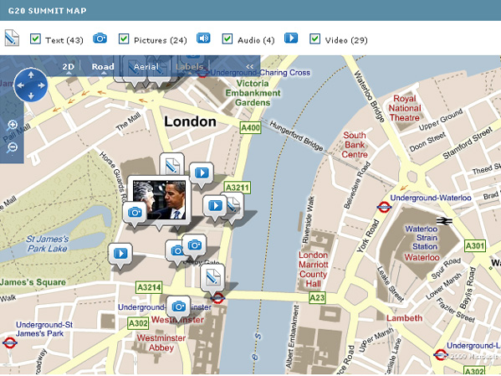This screenshot has height=376, width=501.
Task: Click the Westminster Abbey label
Action: [x=161, y=343]
